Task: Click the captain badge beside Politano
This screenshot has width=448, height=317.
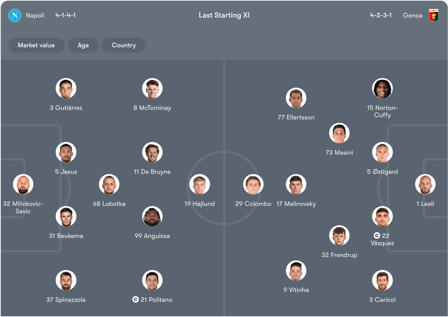Action: [x=136, y=299]
